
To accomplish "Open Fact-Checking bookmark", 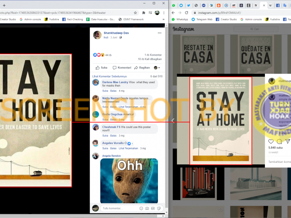I will [x=73, y=19].
